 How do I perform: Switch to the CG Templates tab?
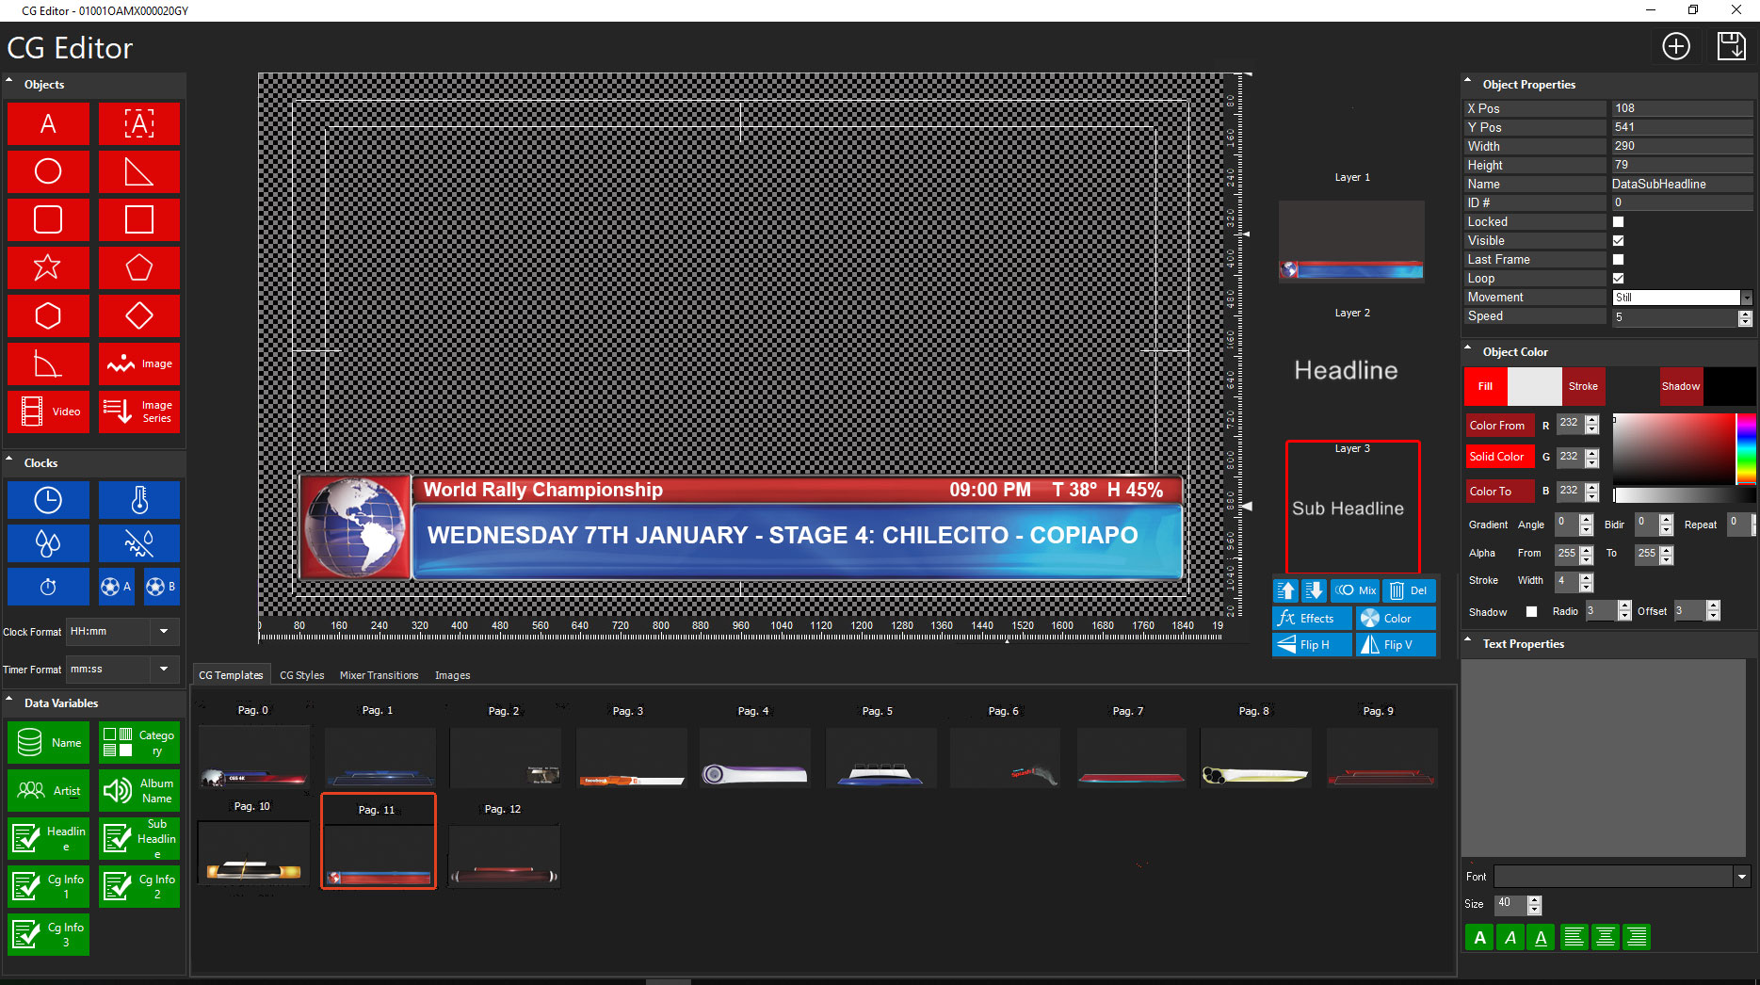coord(231,675)
